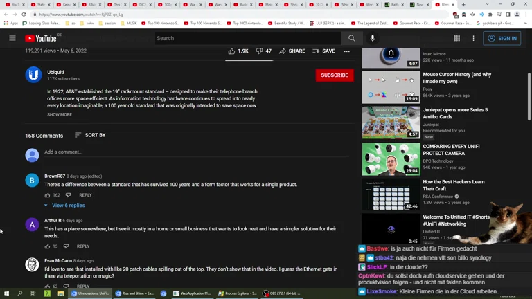Open Juniepat Amiibo Cards video thumbnail
The image size is (532, 299).
point(391,123)
